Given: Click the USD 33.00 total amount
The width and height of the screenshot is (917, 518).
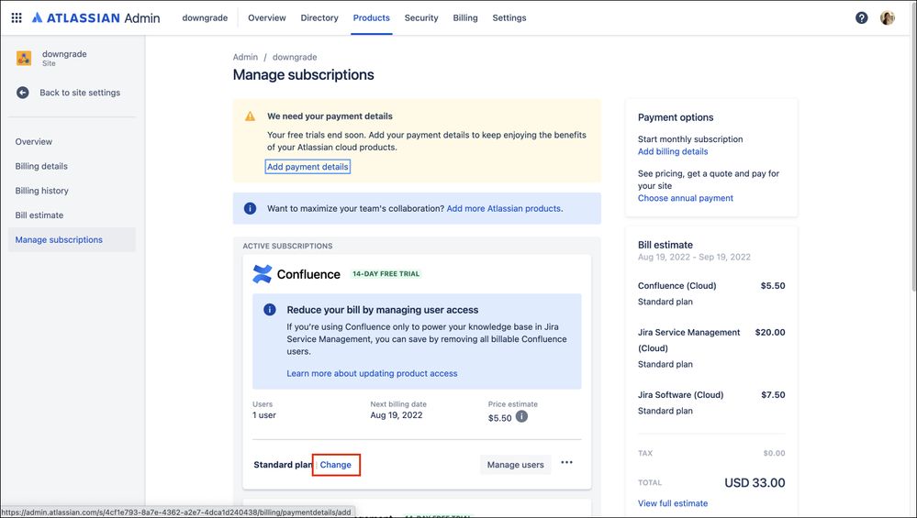Looking at the screenshot, I should pos(755,483).
